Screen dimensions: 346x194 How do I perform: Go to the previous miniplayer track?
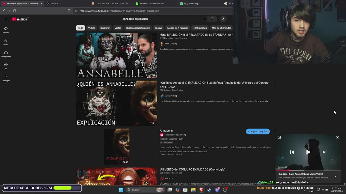[x=292, y=152]
